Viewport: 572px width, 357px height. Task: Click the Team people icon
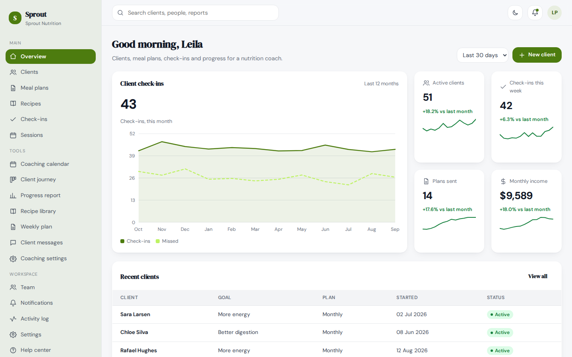click(x=13, y=287)
